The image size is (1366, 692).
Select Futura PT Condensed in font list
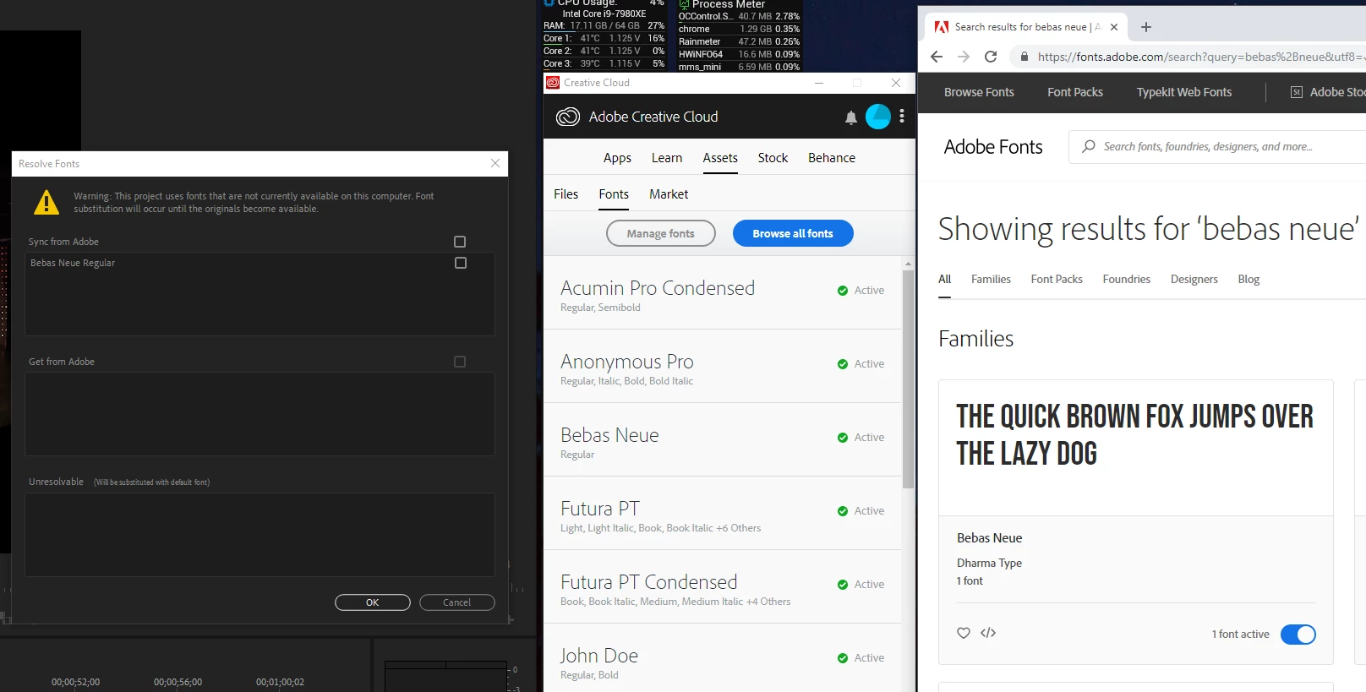tap(722, 587)
